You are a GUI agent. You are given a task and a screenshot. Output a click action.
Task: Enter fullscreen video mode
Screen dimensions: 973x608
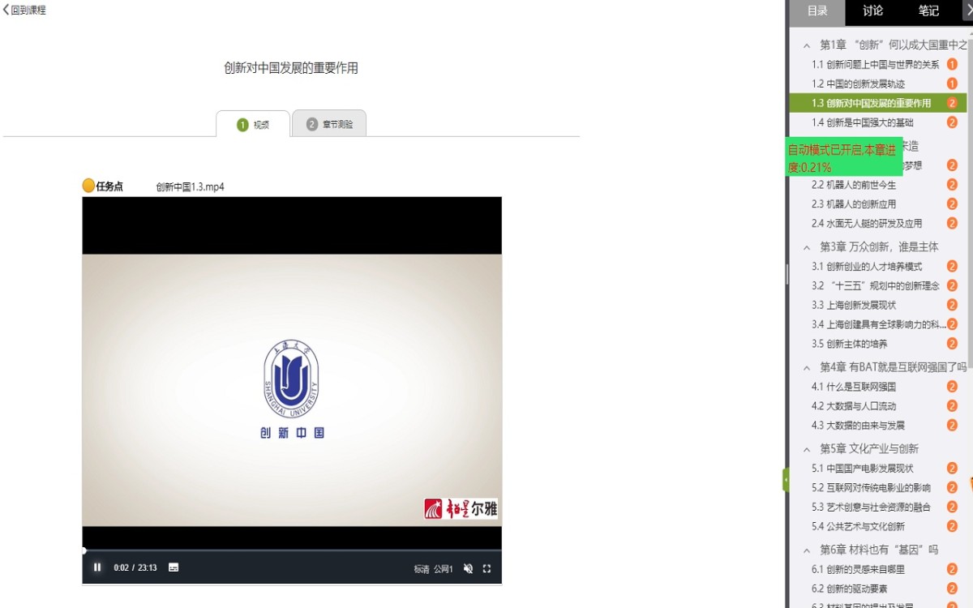click(x=486, y=568)
